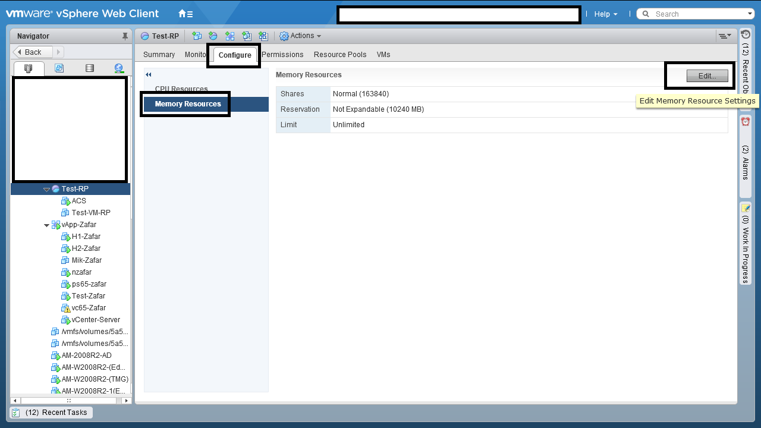Collapse the Test-RP tree node
This screenshot has width=761, height=428.
click(x=46, y=189)
